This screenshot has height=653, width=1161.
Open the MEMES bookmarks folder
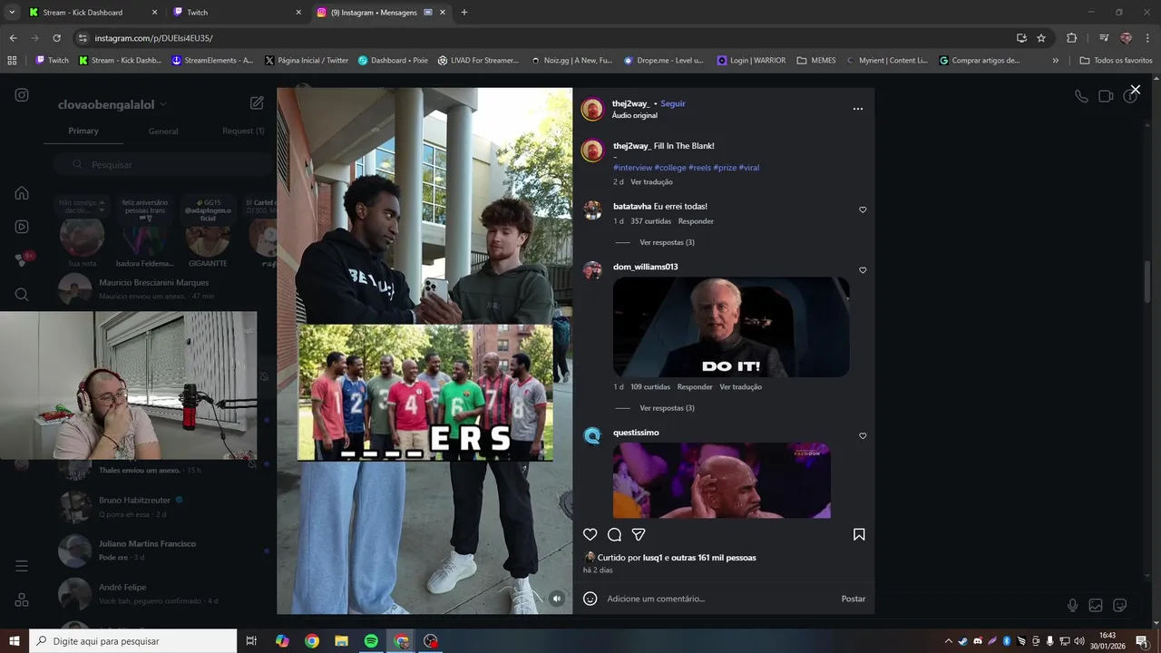(816, 61)
